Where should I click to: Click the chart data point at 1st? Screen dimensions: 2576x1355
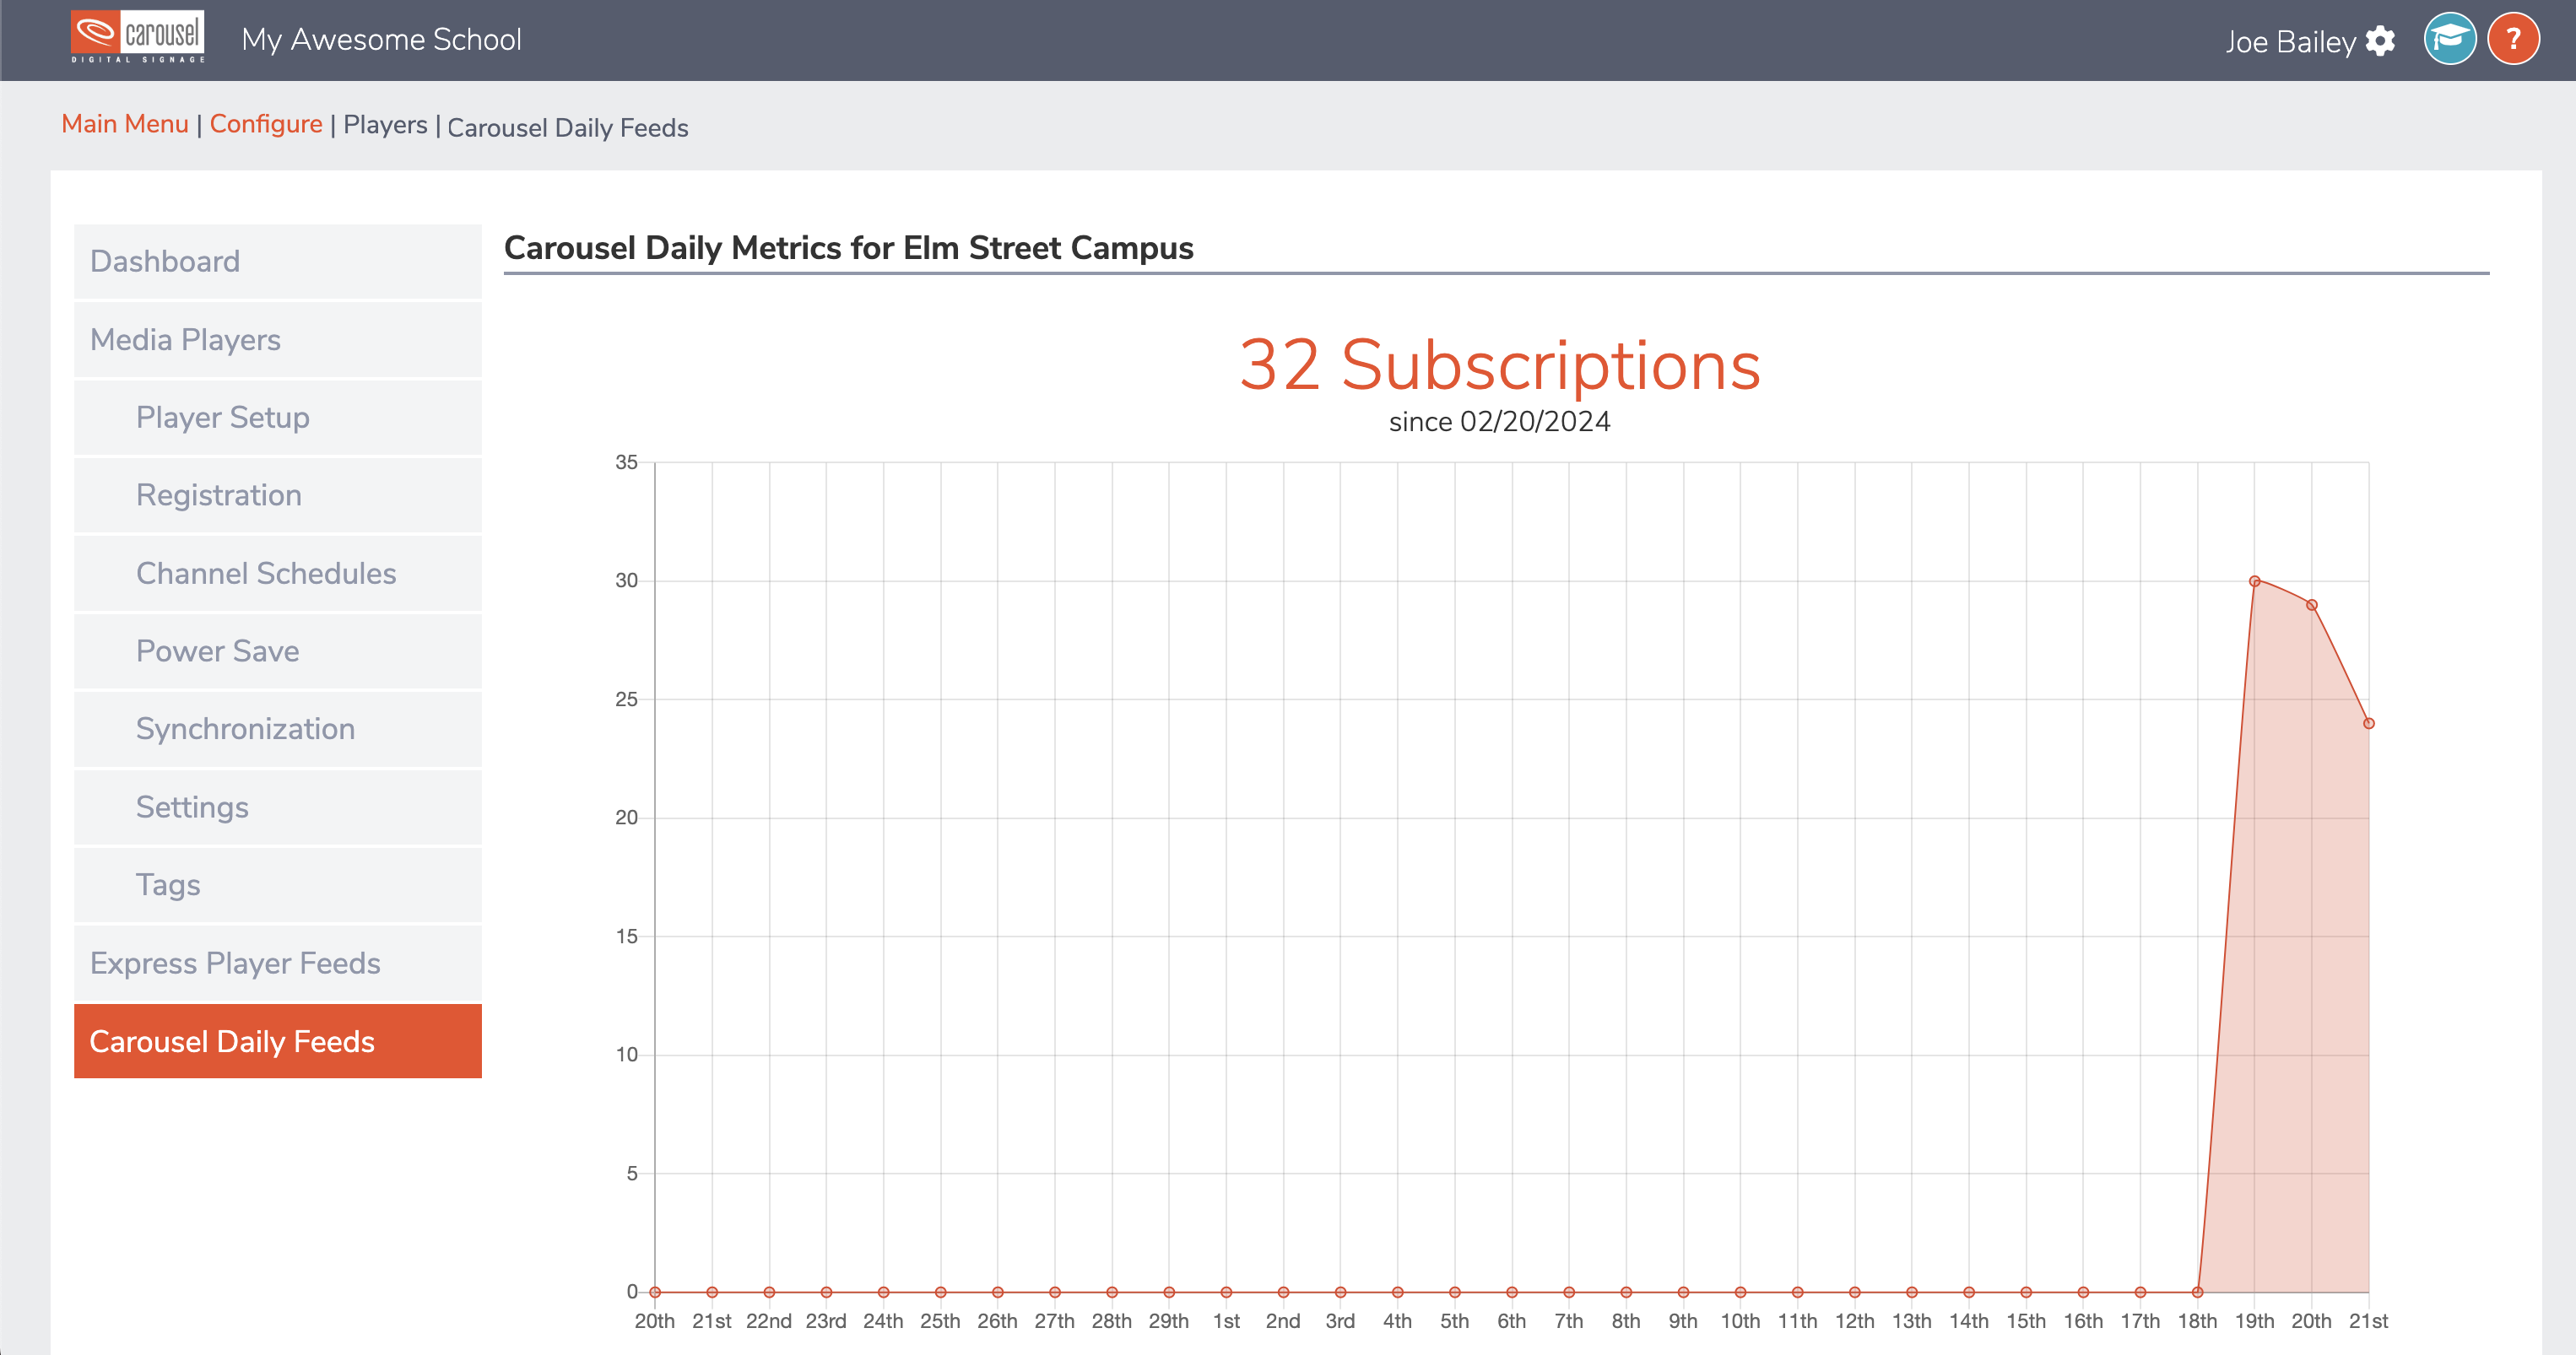click(x=1226, y=1292)
